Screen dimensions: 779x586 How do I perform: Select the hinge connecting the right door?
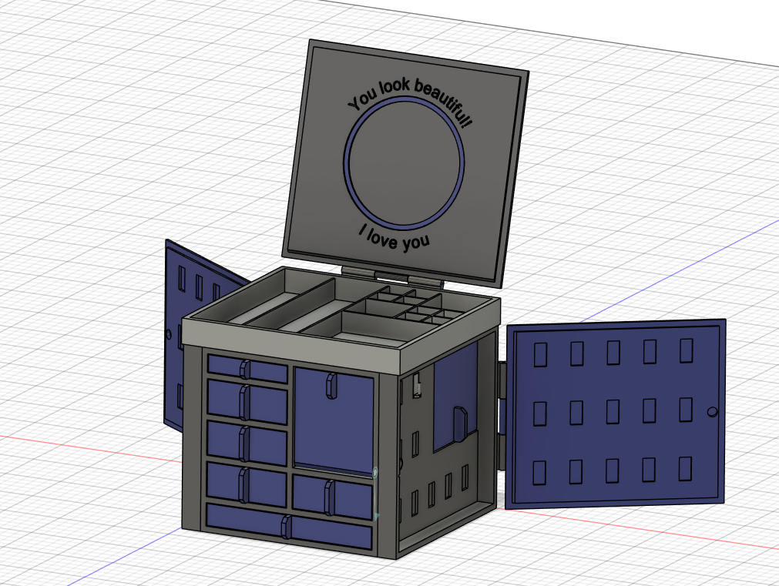pos(501,415)
